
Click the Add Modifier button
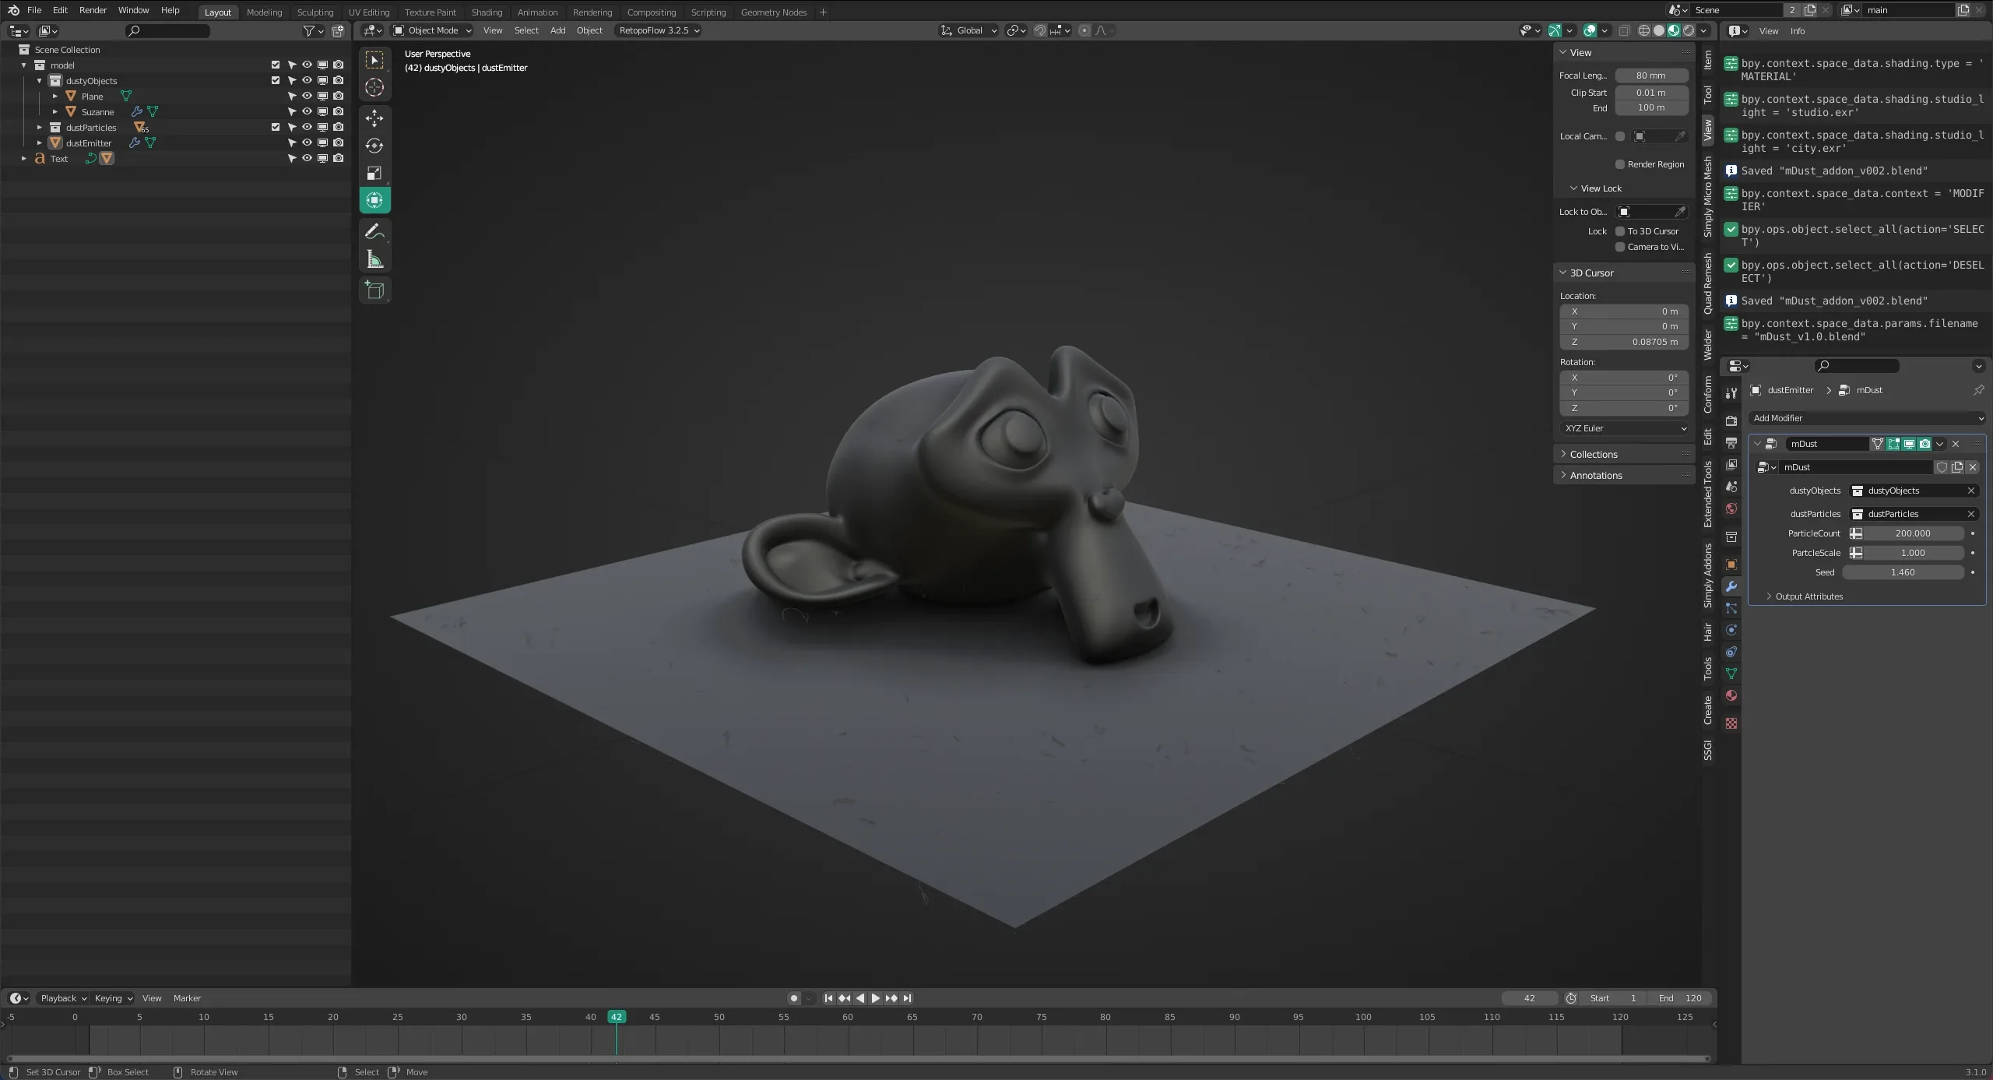click(1866, 418)
